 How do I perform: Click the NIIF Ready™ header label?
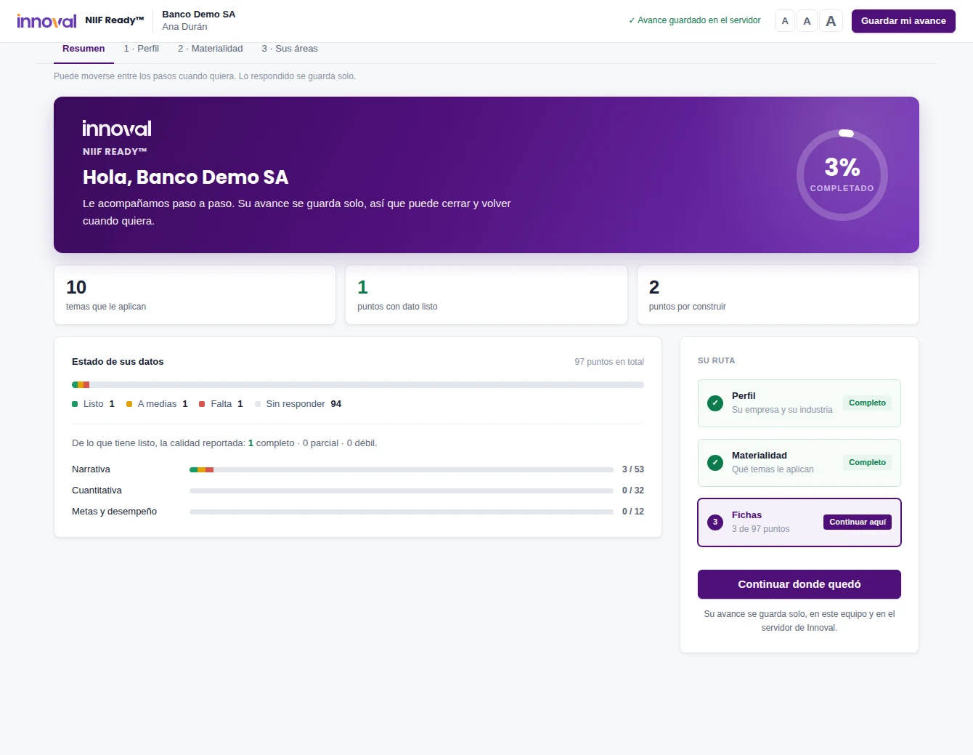[115, 20]
